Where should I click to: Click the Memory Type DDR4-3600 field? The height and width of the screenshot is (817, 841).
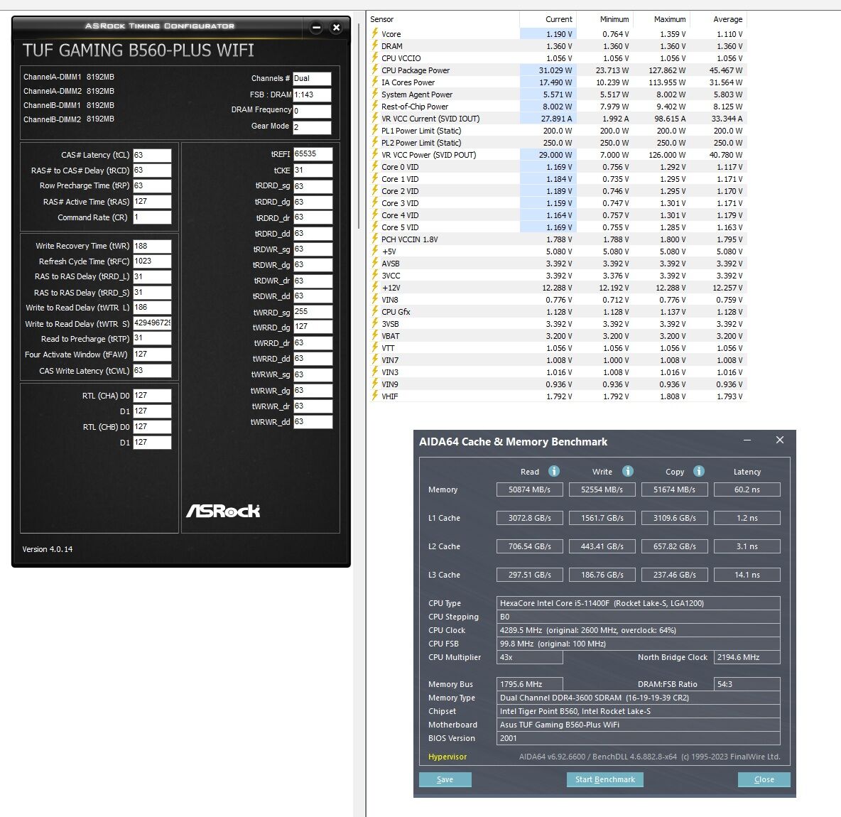coord(639,698)
